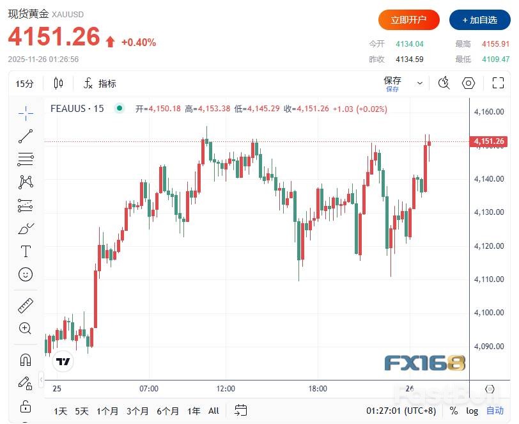Open chart settings hexagon icon

469,83
